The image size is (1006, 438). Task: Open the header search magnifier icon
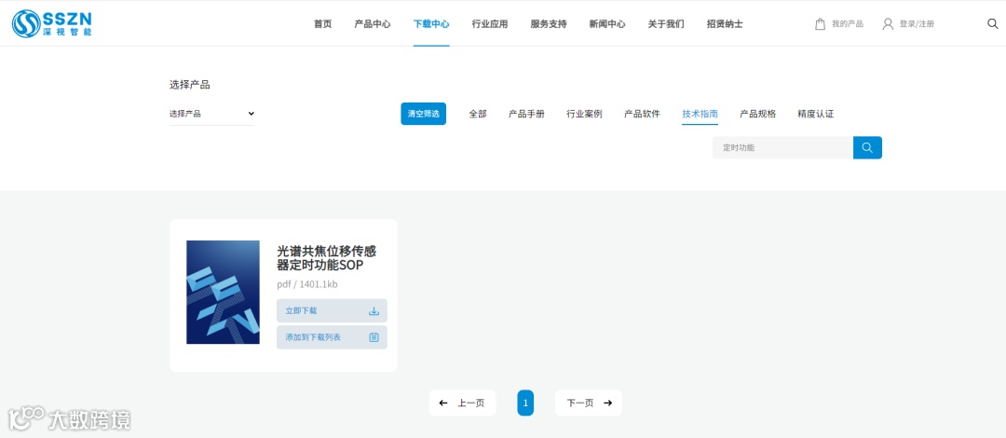(x=992, y=23)
